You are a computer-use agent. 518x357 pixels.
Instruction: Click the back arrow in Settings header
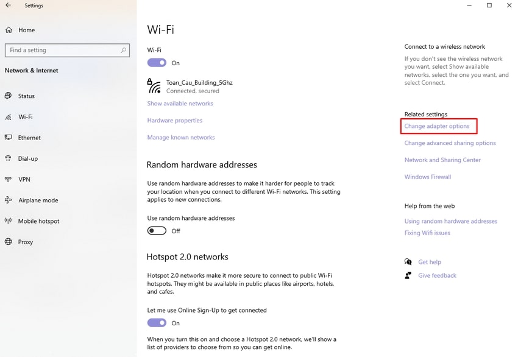9,5
